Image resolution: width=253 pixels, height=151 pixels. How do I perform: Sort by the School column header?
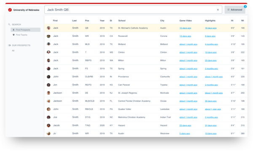(x=122, y=21)
